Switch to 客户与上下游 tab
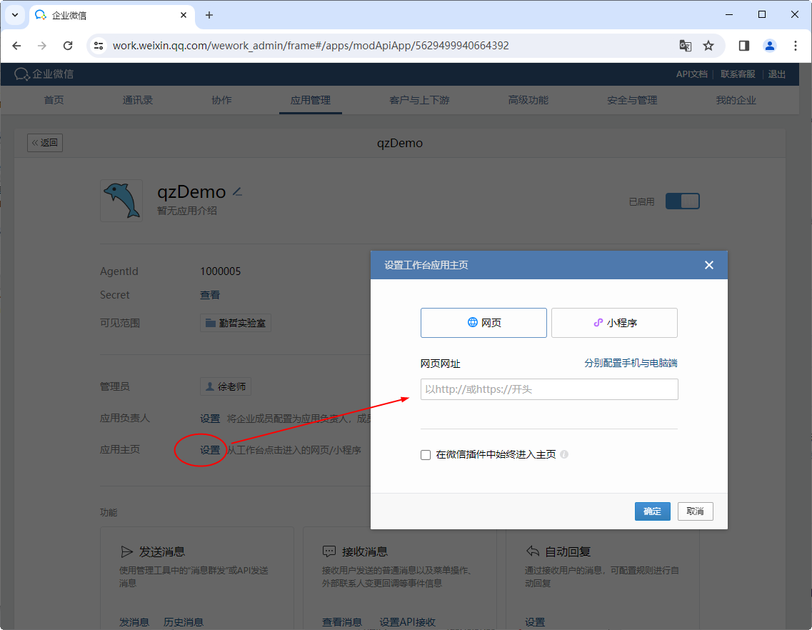Image resolution: width=812 pixels, height=630 pixels. coord(419,100)
